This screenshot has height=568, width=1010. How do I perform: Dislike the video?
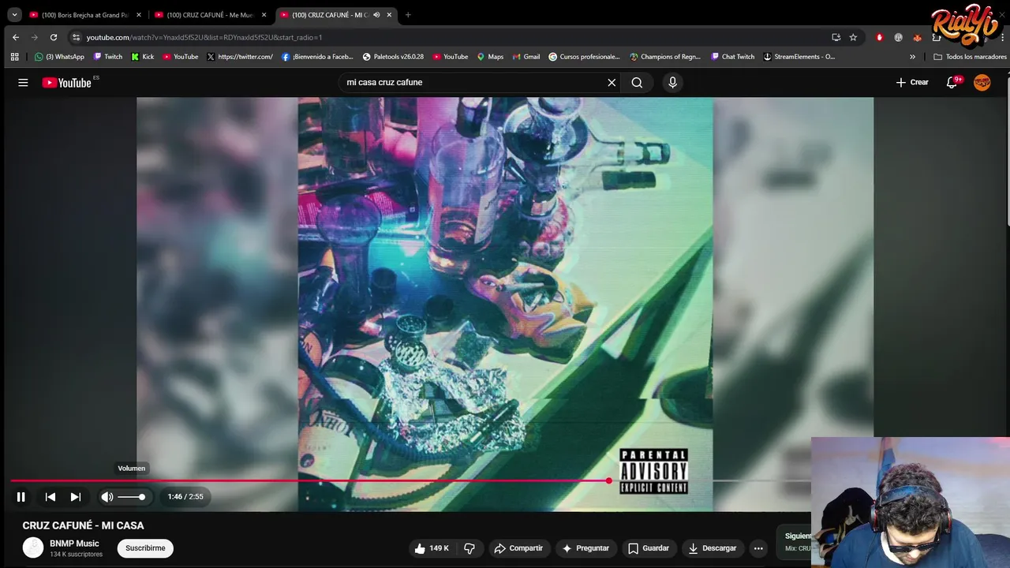[469, 548]
